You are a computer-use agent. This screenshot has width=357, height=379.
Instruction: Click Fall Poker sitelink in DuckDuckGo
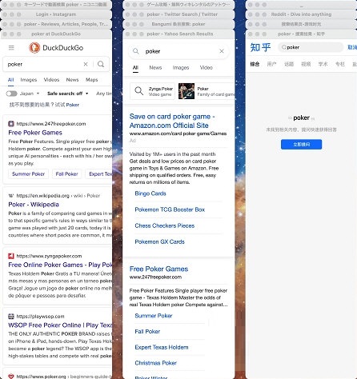66,174
